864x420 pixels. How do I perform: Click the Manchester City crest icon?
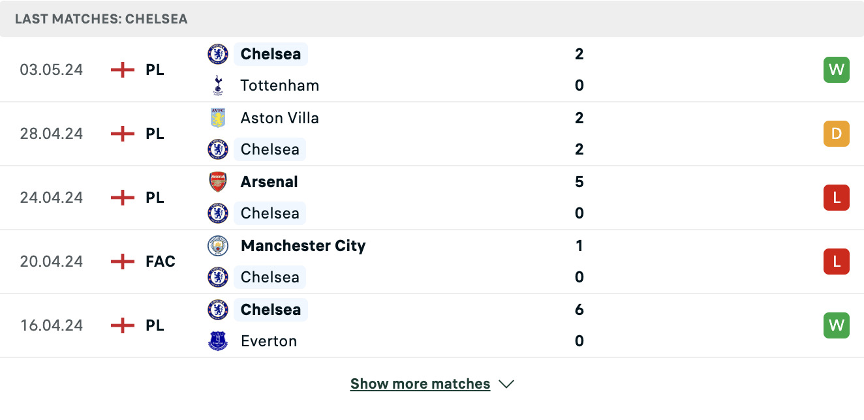pyautogui.click(x=217, y=246)
